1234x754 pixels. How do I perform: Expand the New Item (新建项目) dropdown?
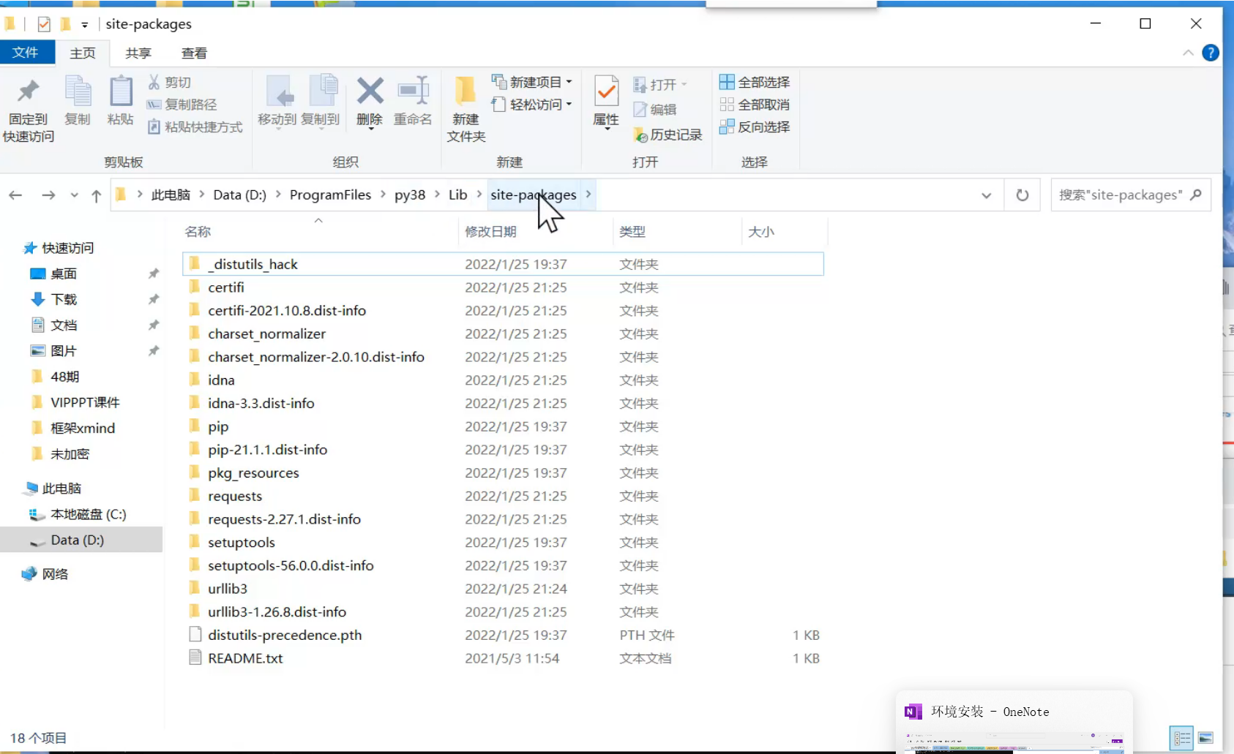coord(569,82)
